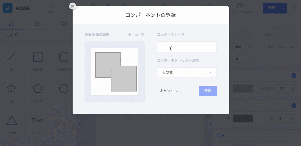Zoom in on the registration image

click(x=136, y=35)
